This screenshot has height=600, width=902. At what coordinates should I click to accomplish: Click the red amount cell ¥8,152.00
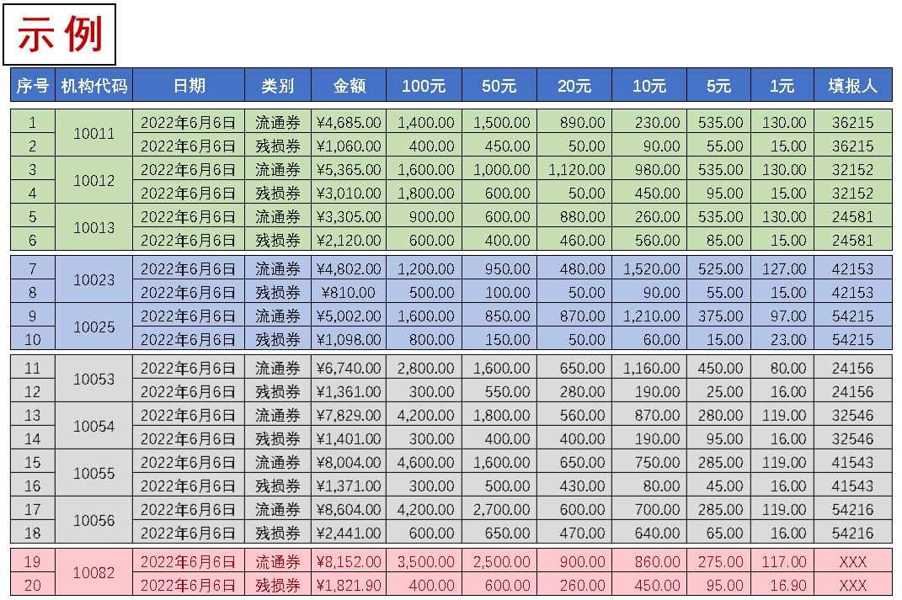pyautogui.click(x=350, y=561)
